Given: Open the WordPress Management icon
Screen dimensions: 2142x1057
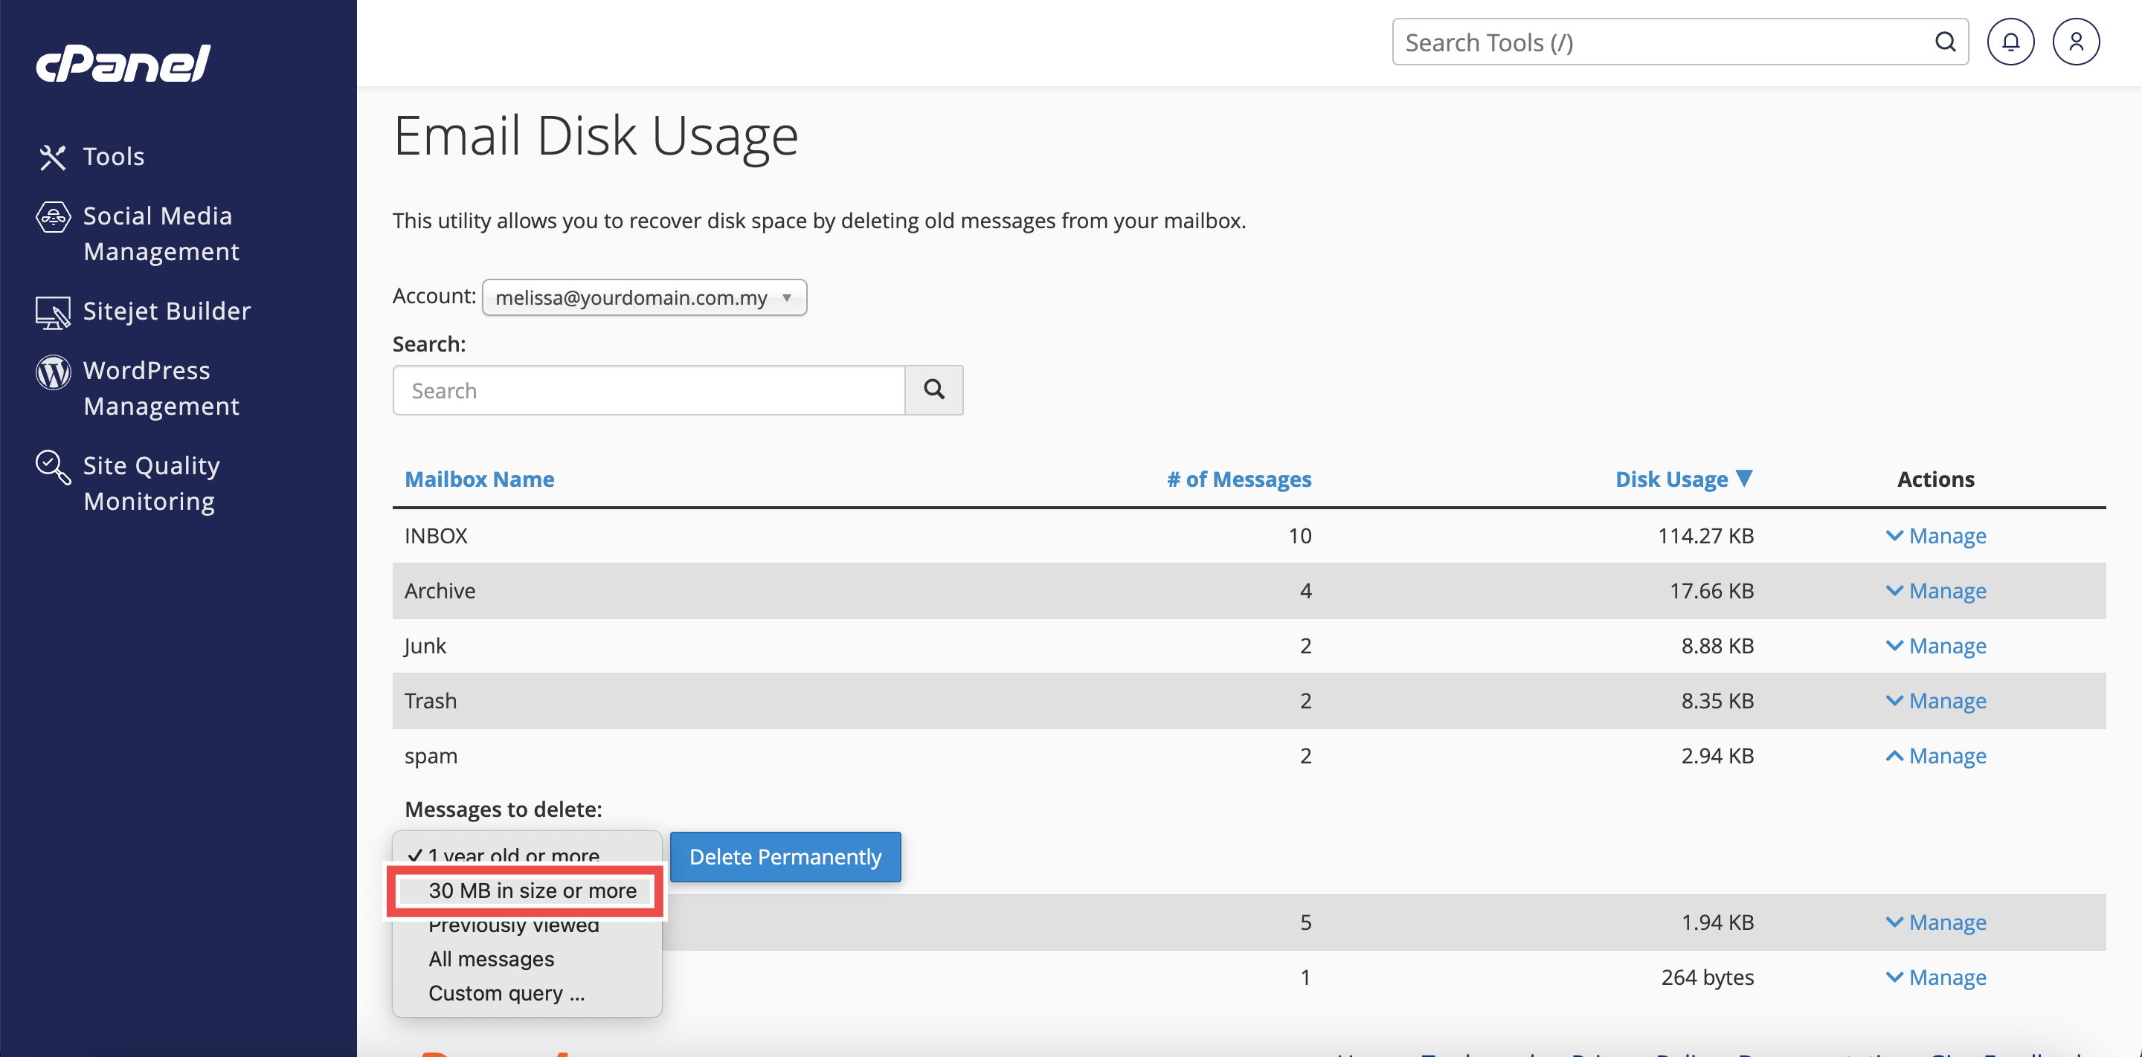Looking at the screenshot, I should coord(52,372).
